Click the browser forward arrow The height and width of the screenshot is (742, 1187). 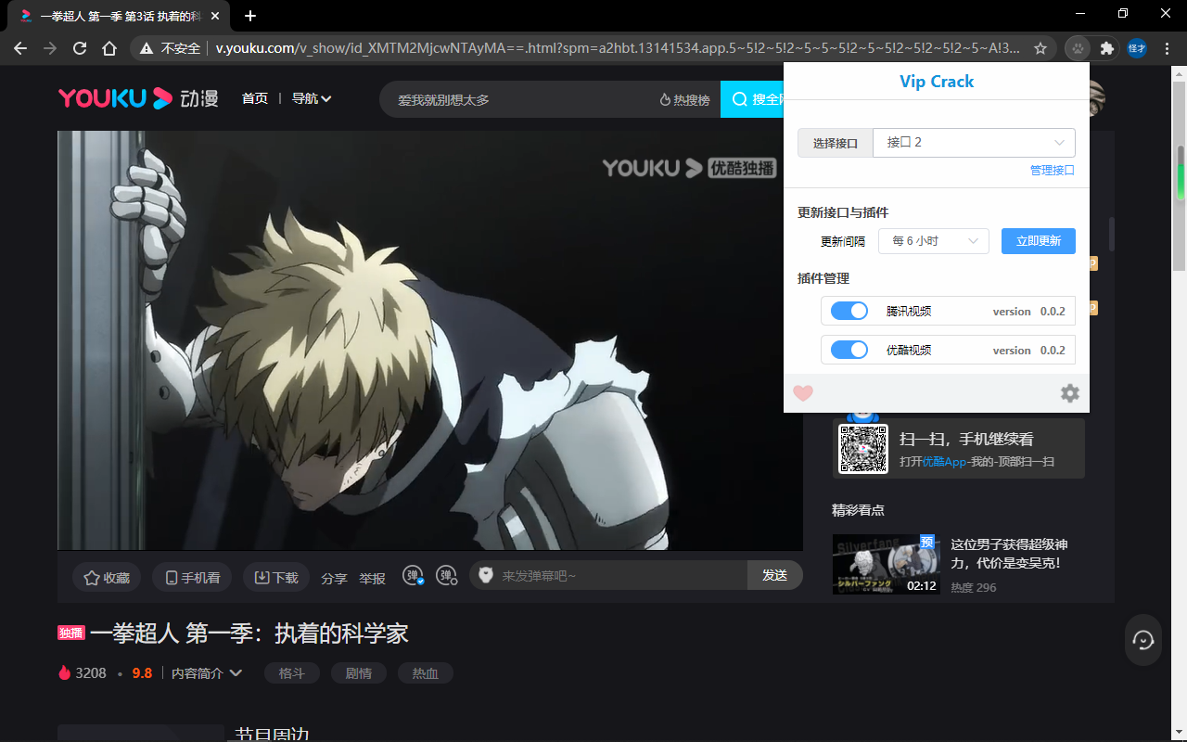click(x=50, y=48)
